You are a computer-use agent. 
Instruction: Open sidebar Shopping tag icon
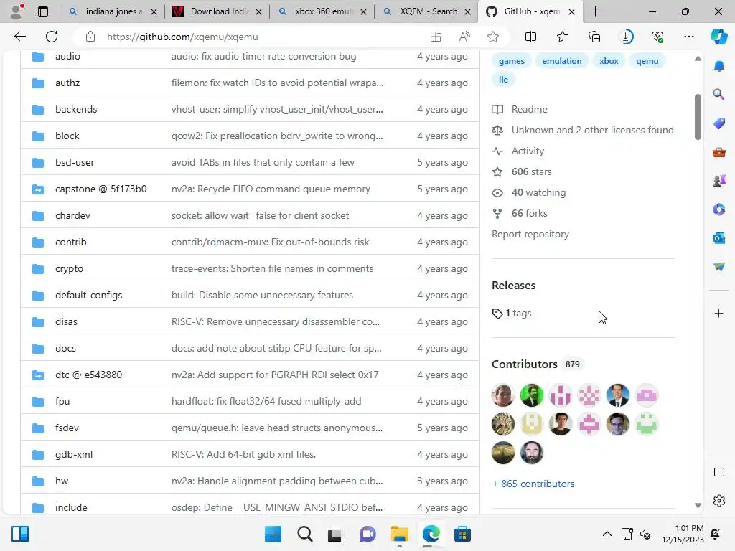coord(719,123)
